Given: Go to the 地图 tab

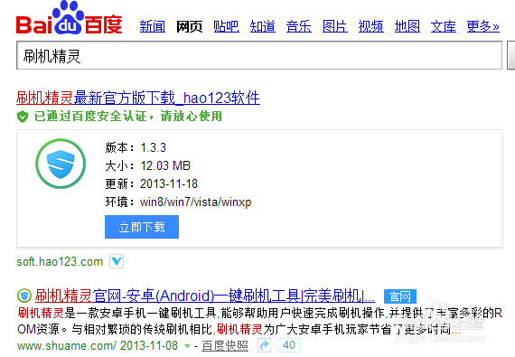Looking at the screenshot, I should tap(407, 26).
